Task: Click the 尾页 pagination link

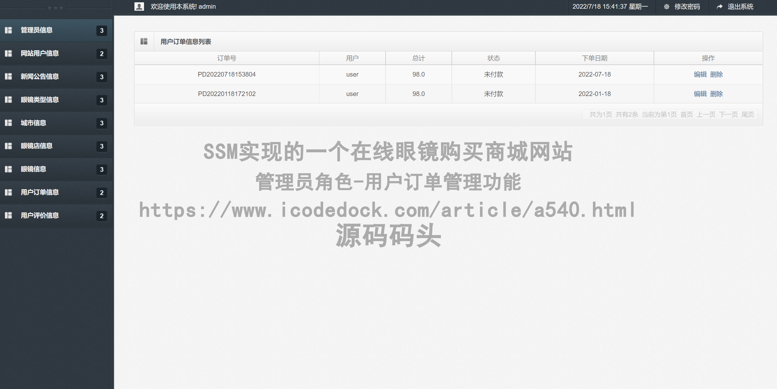Action: click(747, 115)
